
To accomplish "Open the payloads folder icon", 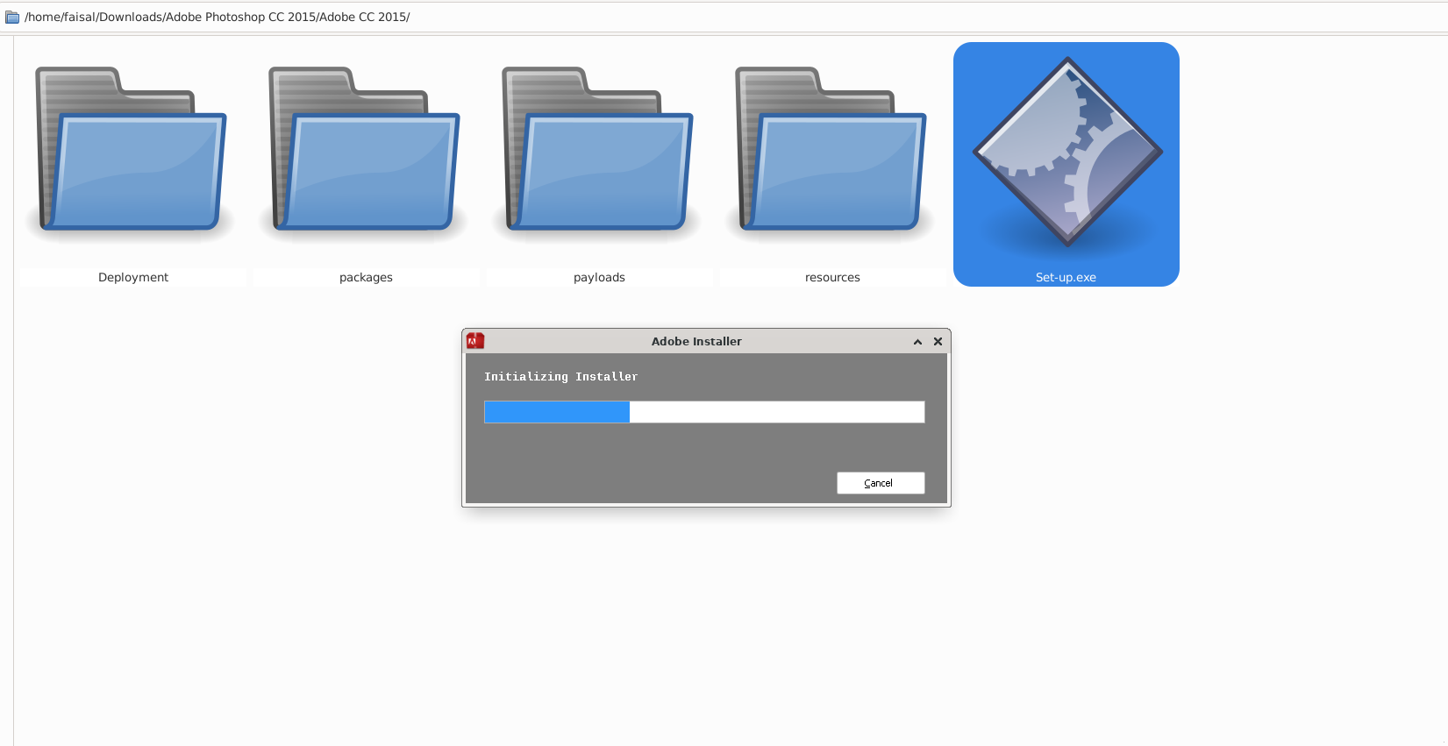I will pyautogui.click(x=598, y=149).
